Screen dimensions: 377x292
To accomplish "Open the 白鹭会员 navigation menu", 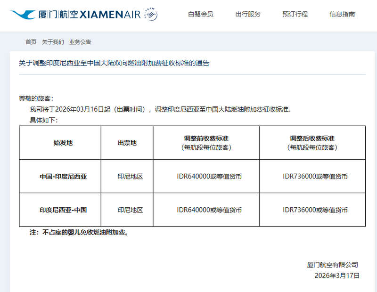I will point(200,14).
